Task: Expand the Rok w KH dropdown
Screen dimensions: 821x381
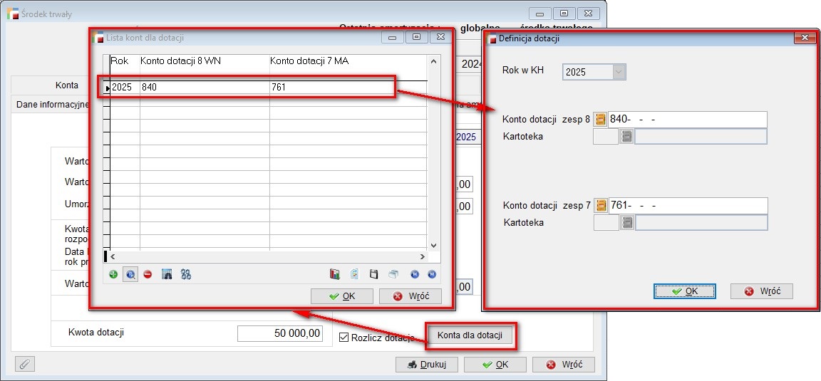Action: pos(619,72)
